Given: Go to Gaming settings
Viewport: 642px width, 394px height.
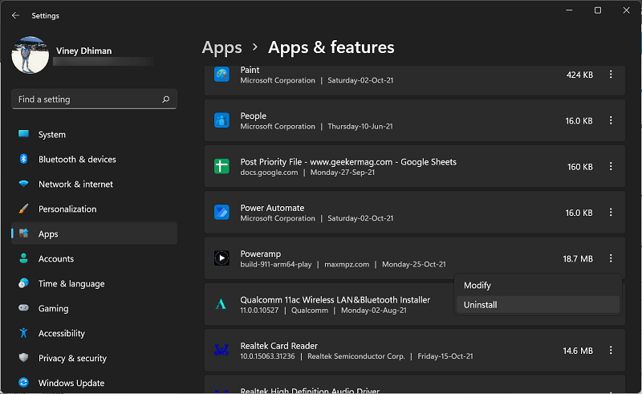Looking at the screenshot, I should [x=94, y=308].
